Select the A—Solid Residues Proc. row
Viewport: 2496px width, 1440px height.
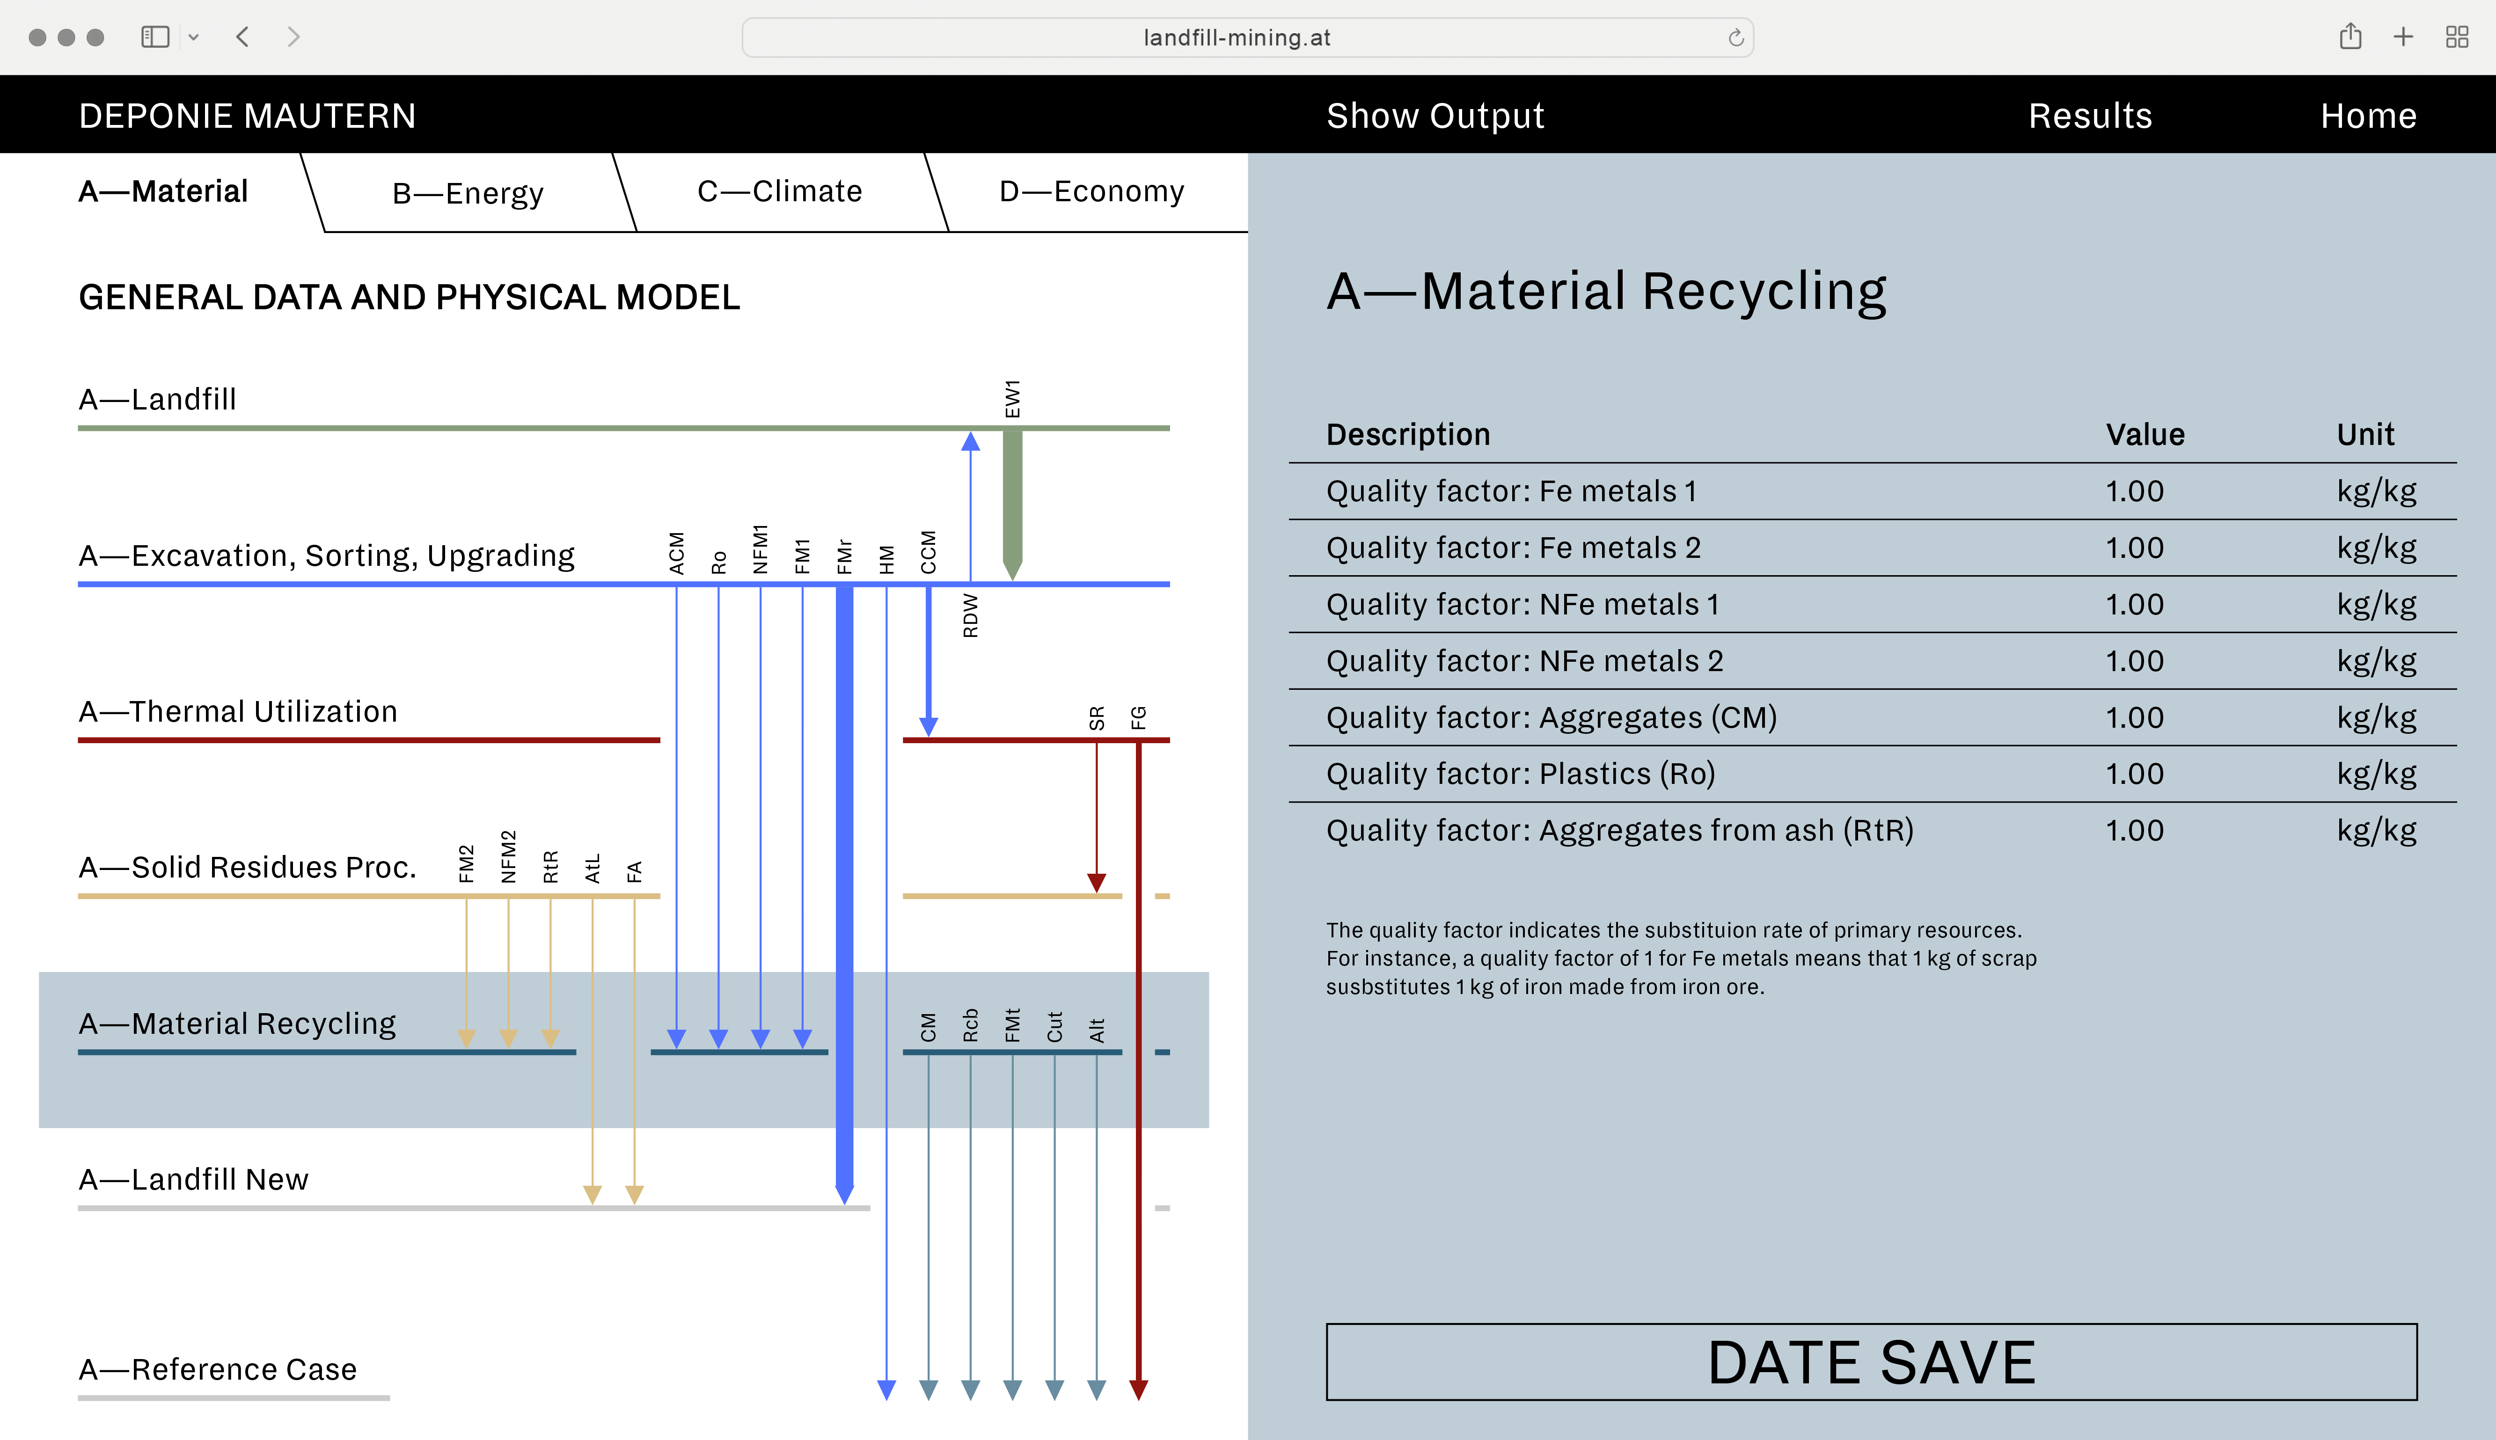pos(247,867)
